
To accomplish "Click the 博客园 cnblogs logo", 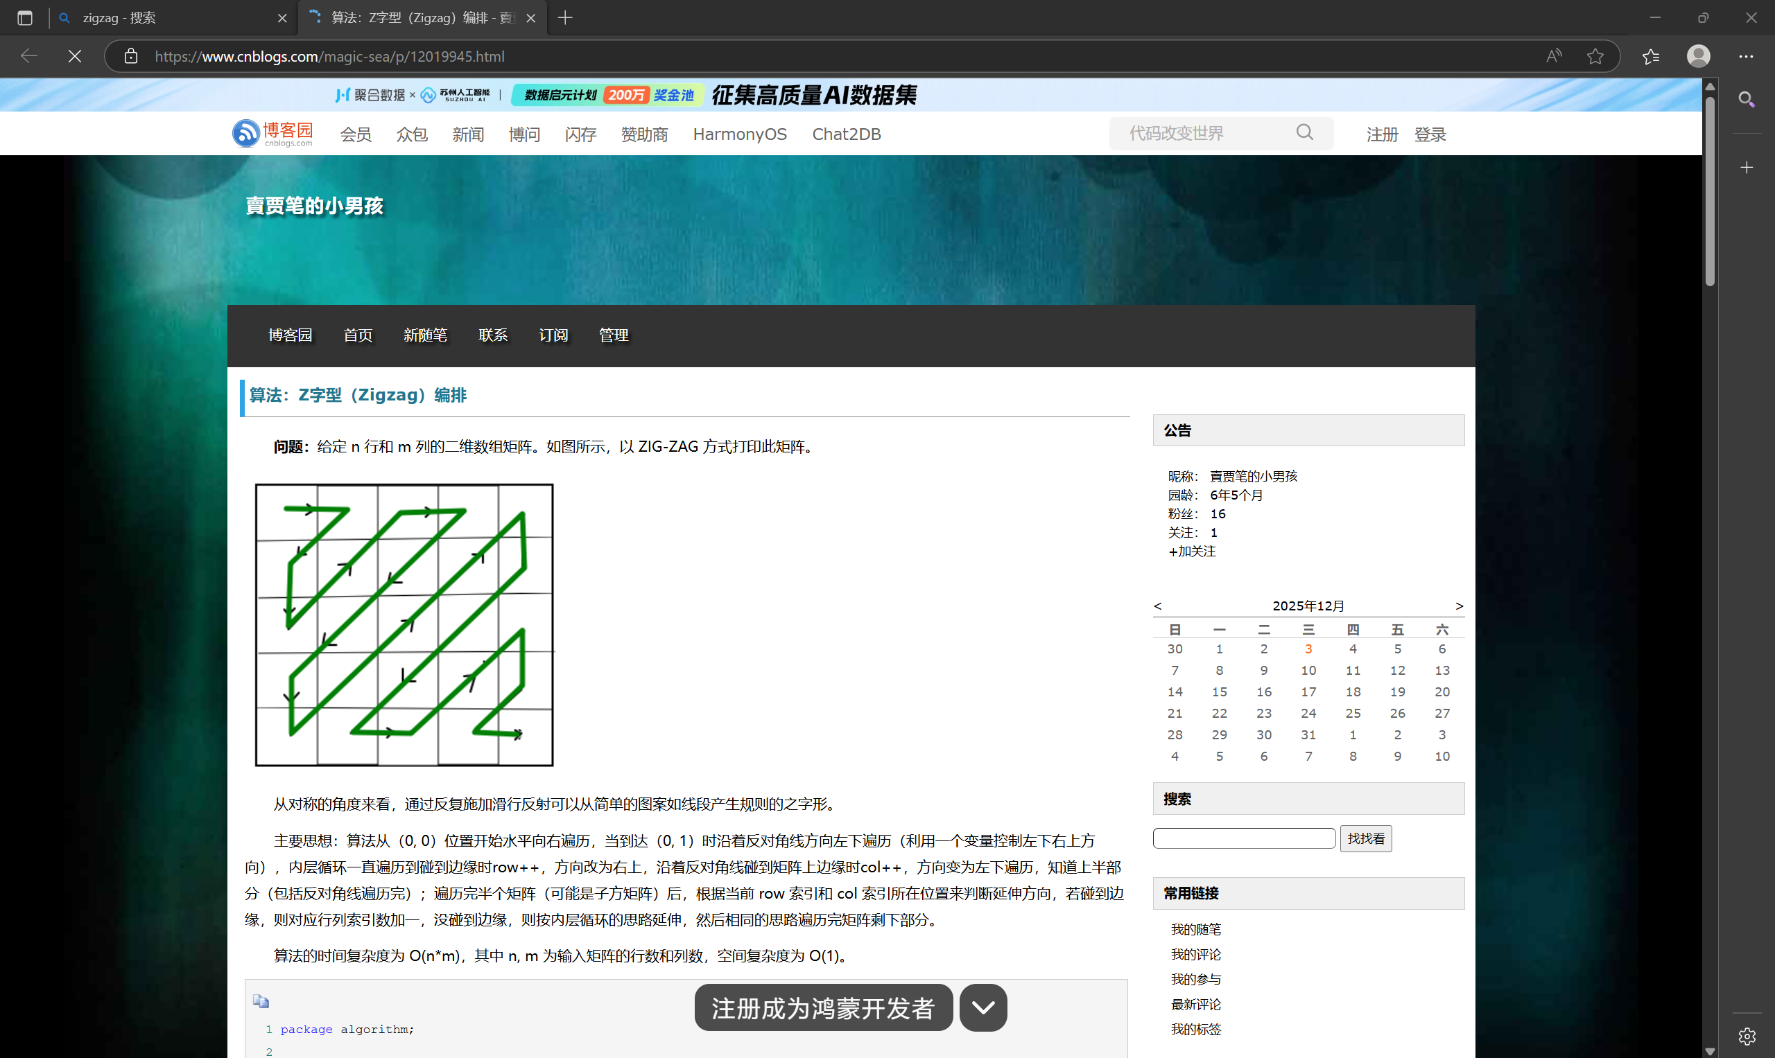I will 272,133.
